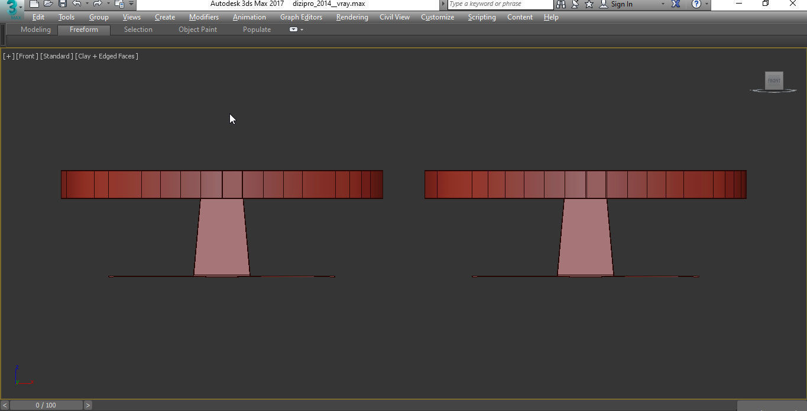Open the Animation menu

coord(249,17)
